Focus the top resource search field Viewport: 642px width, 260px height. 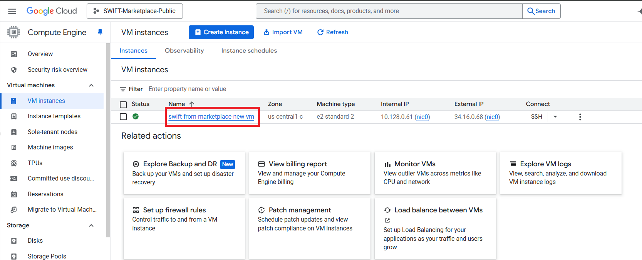click(x=389, y=11)
